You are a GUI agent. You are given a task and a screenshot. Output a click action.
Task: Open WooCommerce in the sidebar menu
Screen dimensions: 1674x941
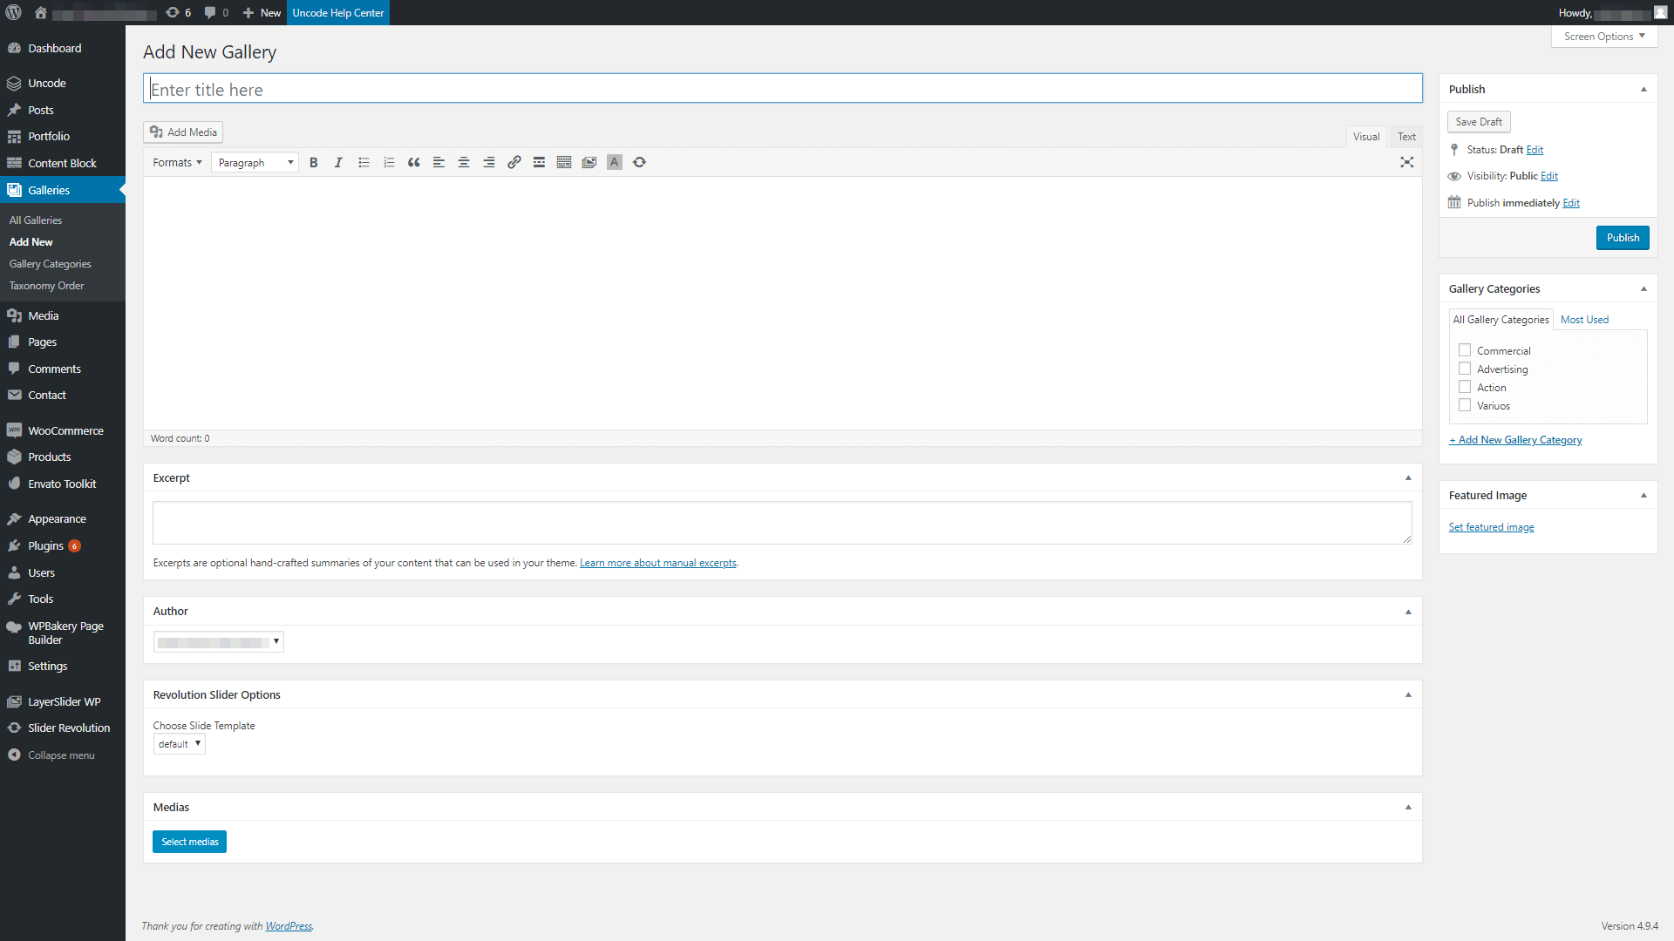(63, 430)
